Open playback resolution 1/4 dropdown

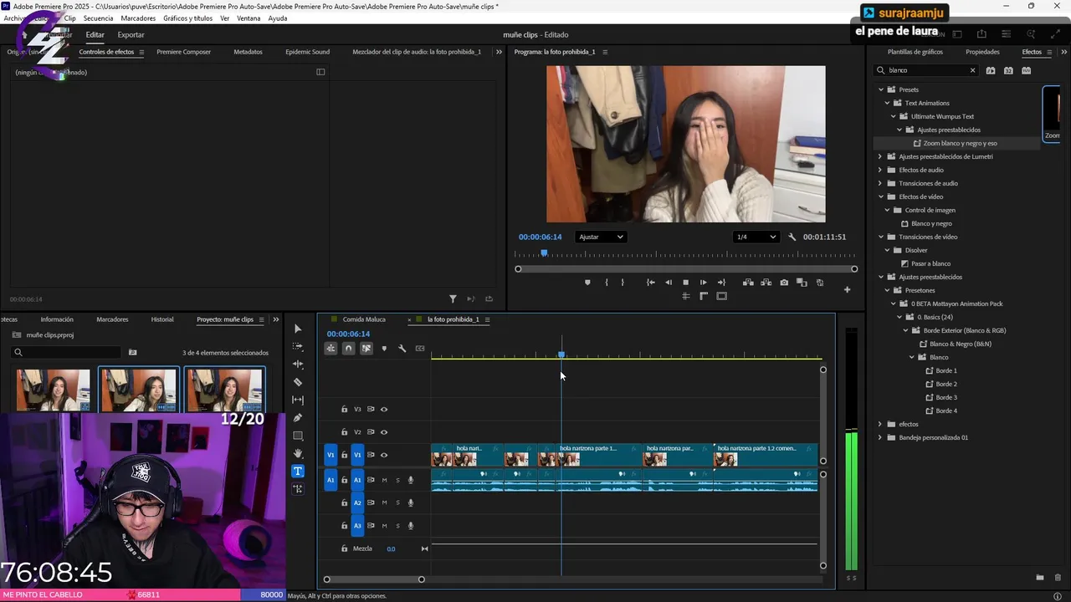pyautogui.click(x=756, y=237)
